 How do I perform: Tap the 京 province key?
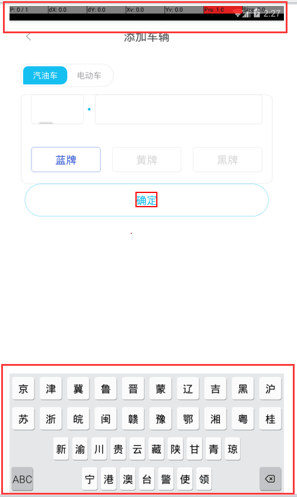pos(23,388)
